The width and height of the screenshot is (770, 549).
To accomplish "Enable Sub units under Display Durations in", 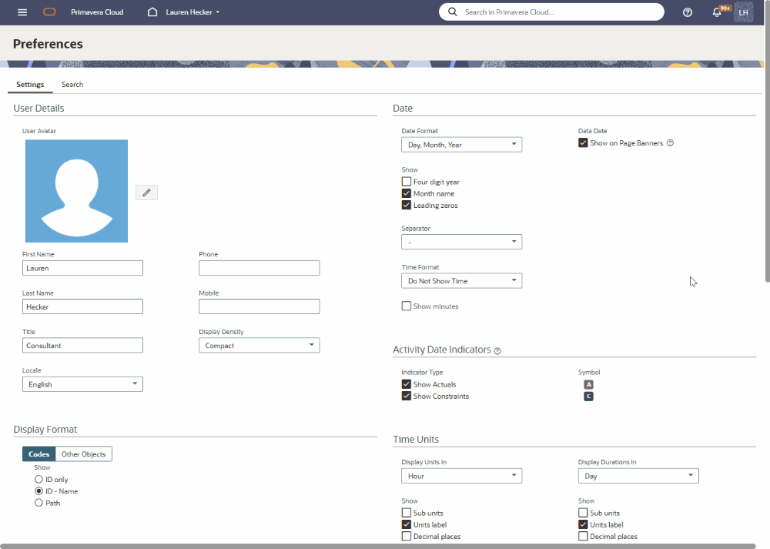I will click(583, 513).
